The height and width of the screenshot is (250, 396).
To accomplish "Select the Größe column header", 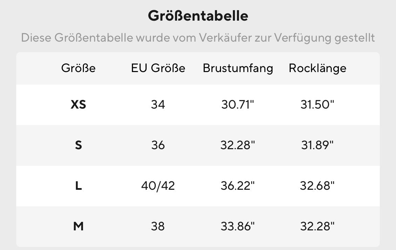I will (79, 68).
